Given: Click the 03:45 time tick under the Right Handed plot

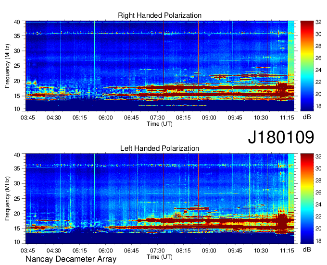Looking at the screenshot, I should point(28,118).
